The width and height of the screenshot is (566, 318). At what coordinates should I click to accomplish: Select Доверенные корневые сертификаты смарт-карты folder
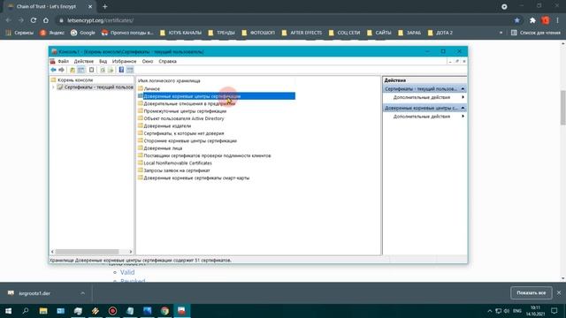(194, 178)
